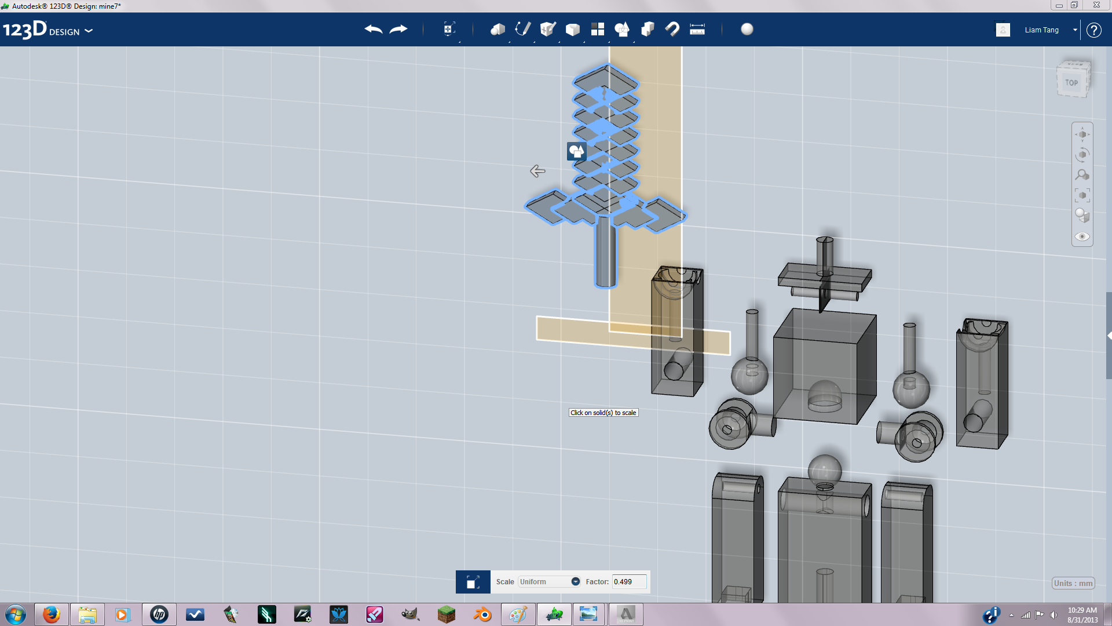The width and height of the screenshot is (1112, 626).
Task: Redo the last undone action
Action: (x=398, y=29)
